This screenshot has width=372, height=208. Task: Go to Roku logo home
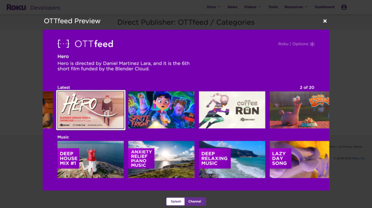16,7
